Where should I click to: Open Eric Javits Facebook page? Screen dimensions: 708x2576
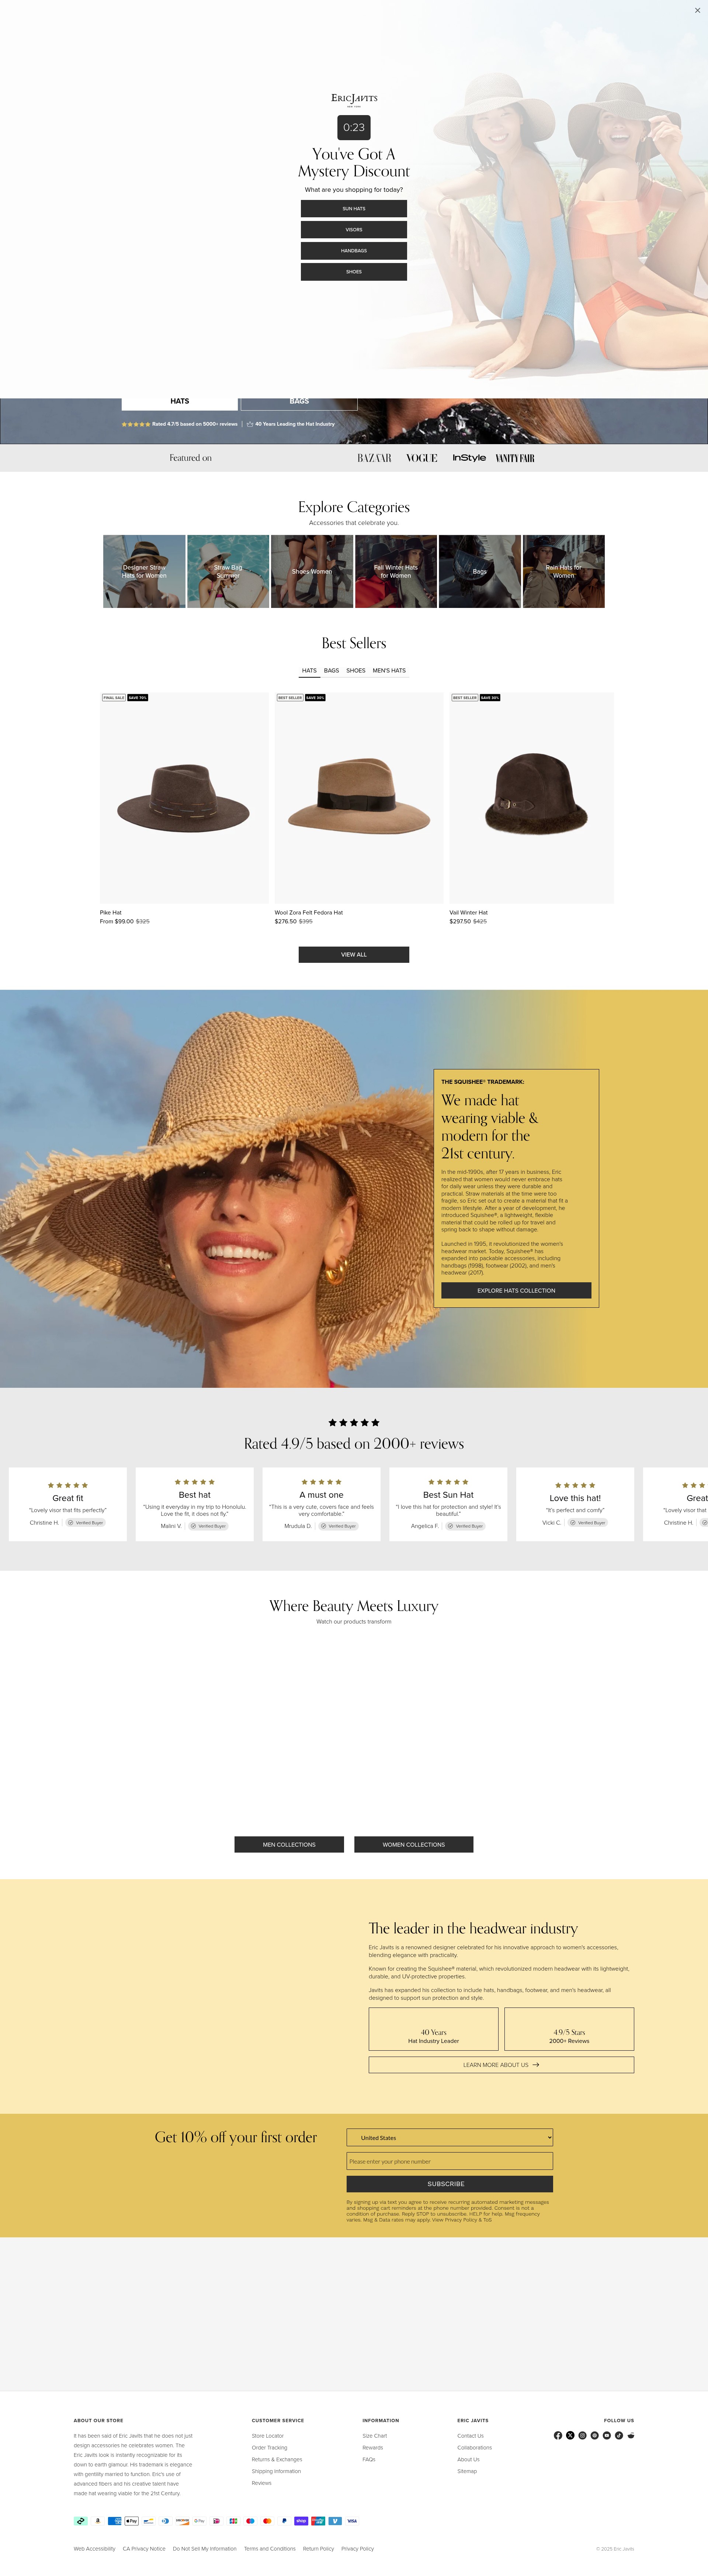pos(558,2436)
